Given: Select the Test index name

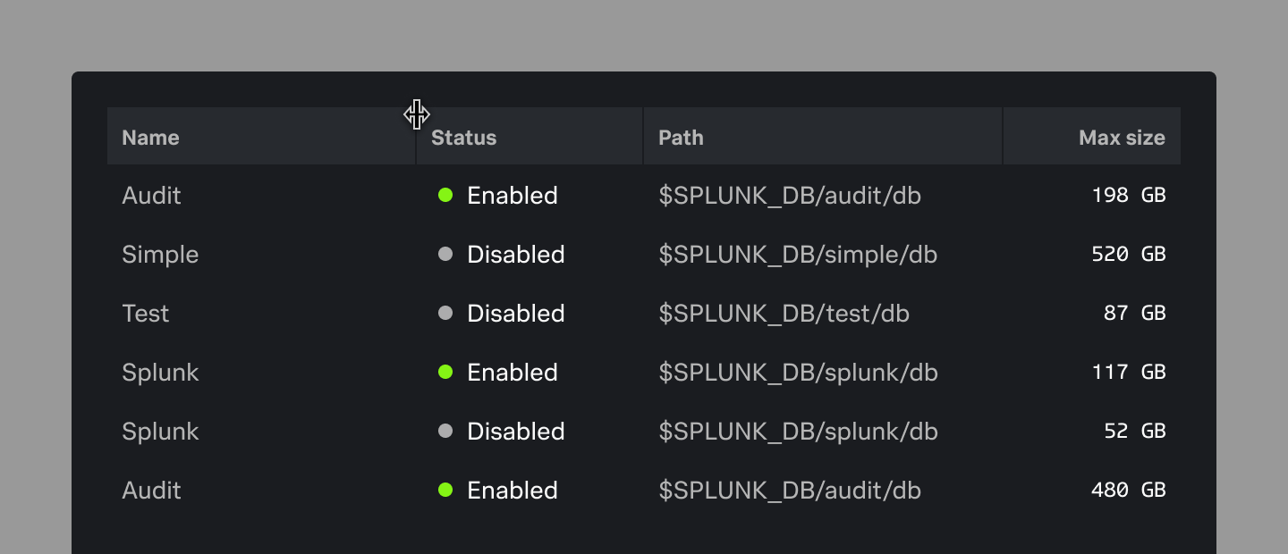Looking at the screenshot, I should 145,314.
